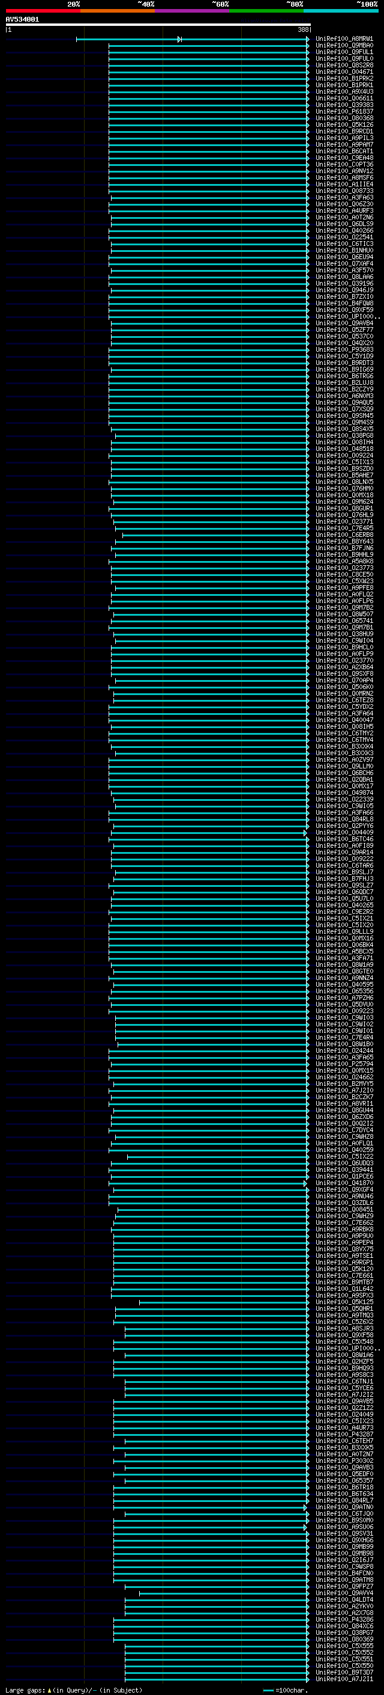Select the query name AV534001
Viewport: 384px width, 1695px height.
click(22, 20)
